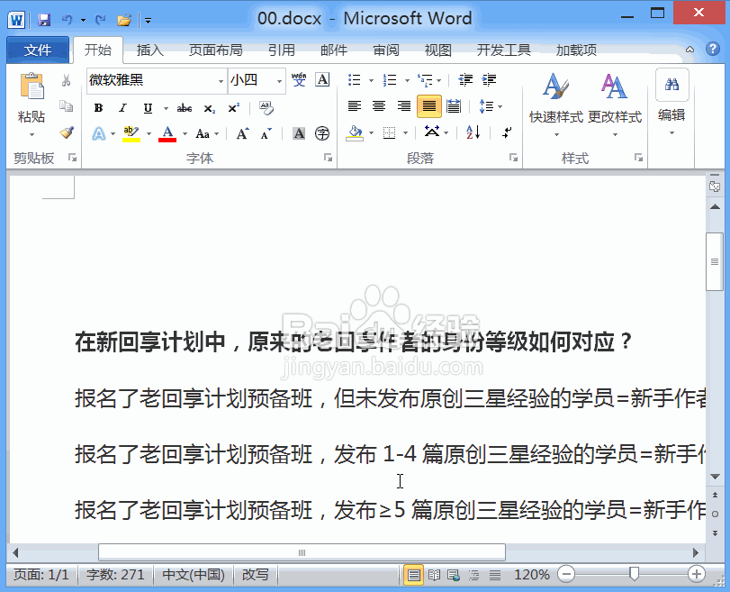Click the 更改样式 button
The image size is (730, 592).
pos(614,104)
